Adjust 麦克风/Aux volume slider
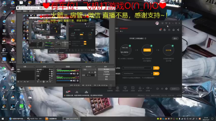This screenshot has height=121, width=216. tap(65, 81)
